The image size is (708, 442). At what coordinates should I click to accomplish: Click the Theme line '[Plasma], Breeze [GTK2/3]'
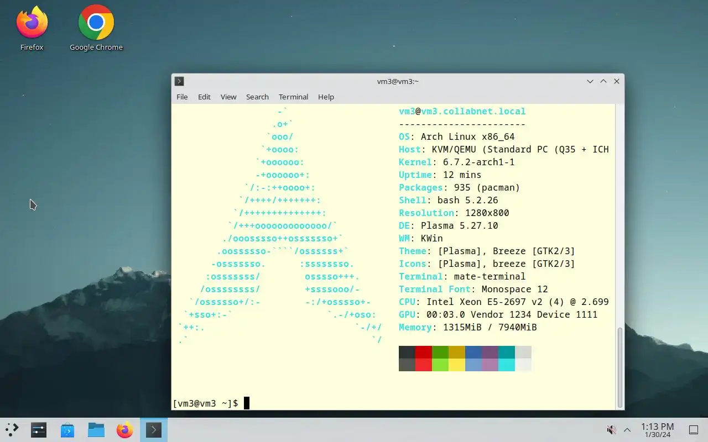[507, 251]
